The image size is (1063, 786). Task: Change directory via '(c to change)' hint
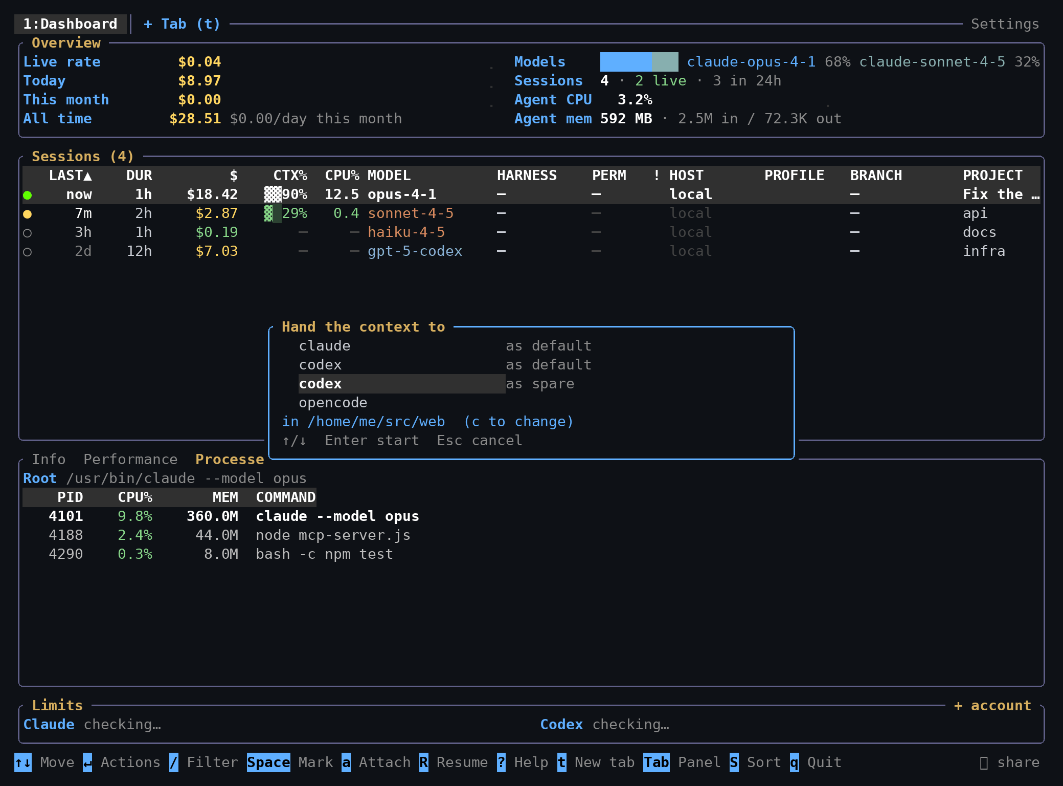(x=518, y=422)
